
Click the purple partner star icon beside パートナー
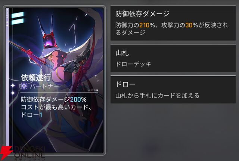click(24, 86)
